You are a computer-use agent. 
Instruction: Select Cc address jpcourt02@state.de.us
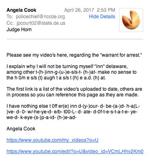41,23
